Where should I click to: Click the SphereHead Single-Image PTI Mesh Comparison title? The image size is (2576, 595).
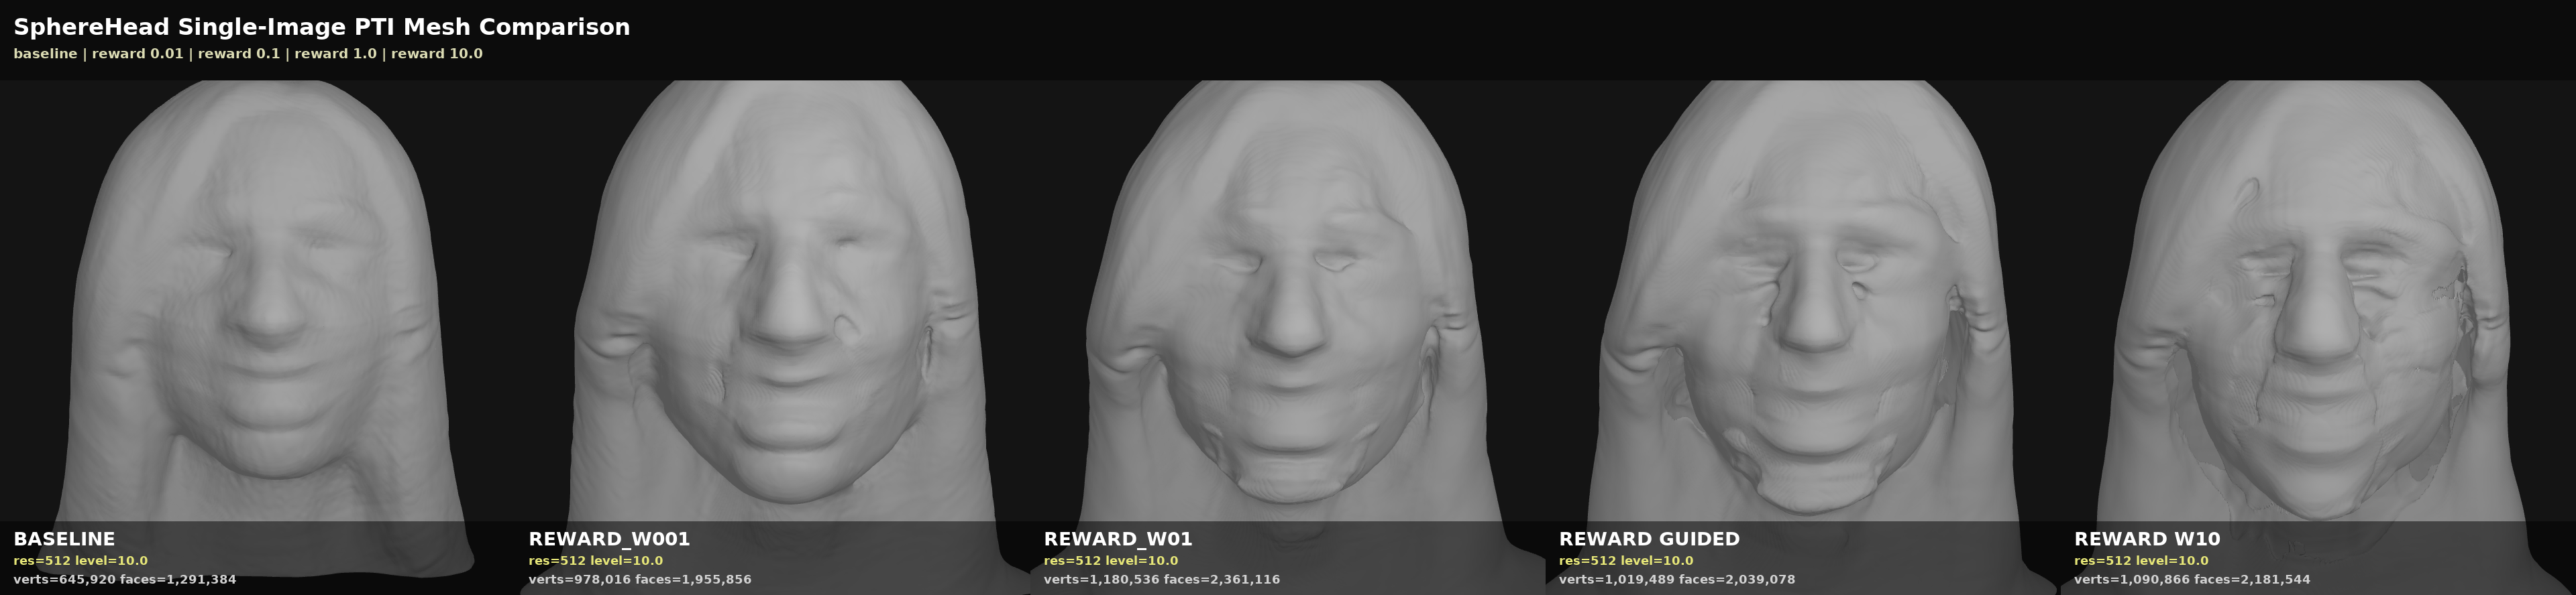coord(322,27)
